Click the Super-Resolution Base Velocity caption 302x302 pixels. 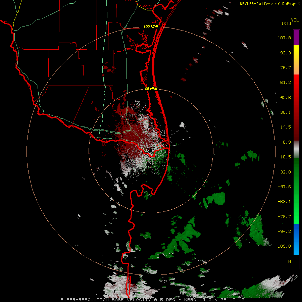point(152,300)
